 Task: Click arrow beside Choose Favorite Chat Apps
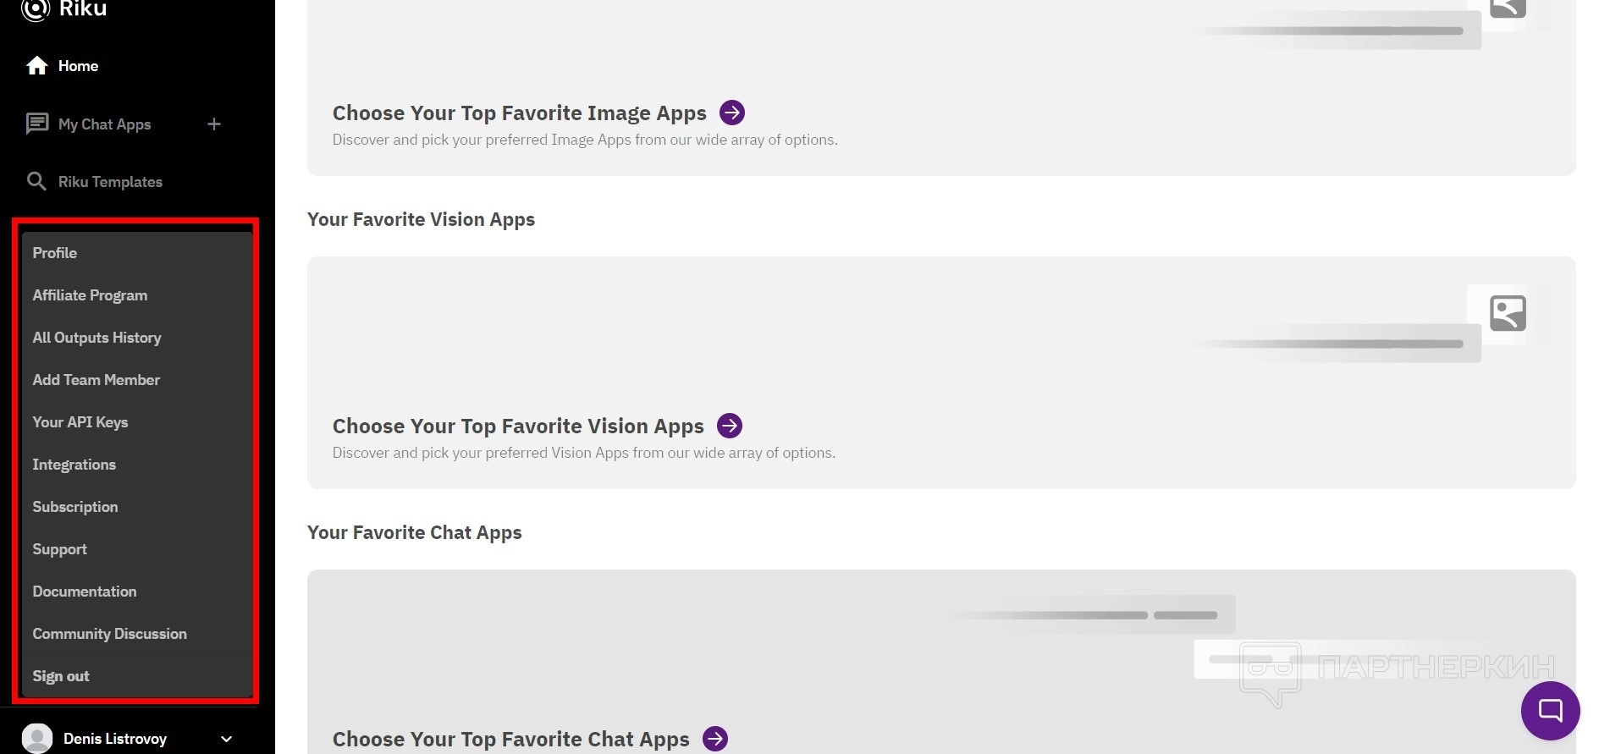(715, 739)
